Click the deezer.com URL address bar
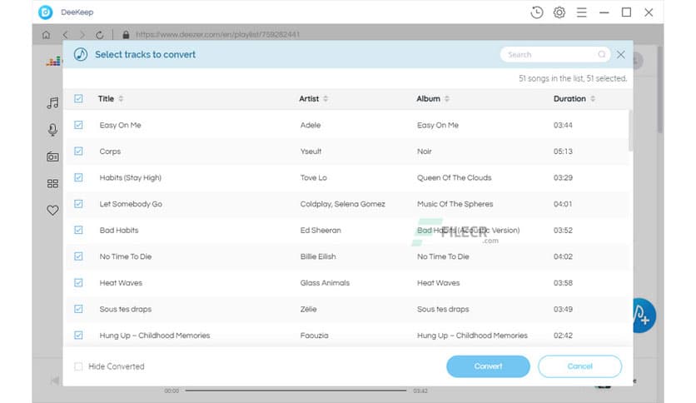 click(x=217, y=35)
